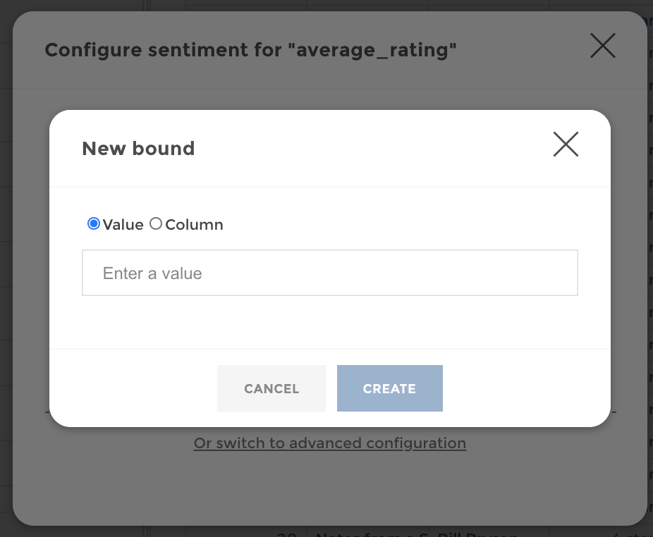This screenshot has height=537, width=653.
Task: Close the New bound dialog with its X icon
Action: 566,144
